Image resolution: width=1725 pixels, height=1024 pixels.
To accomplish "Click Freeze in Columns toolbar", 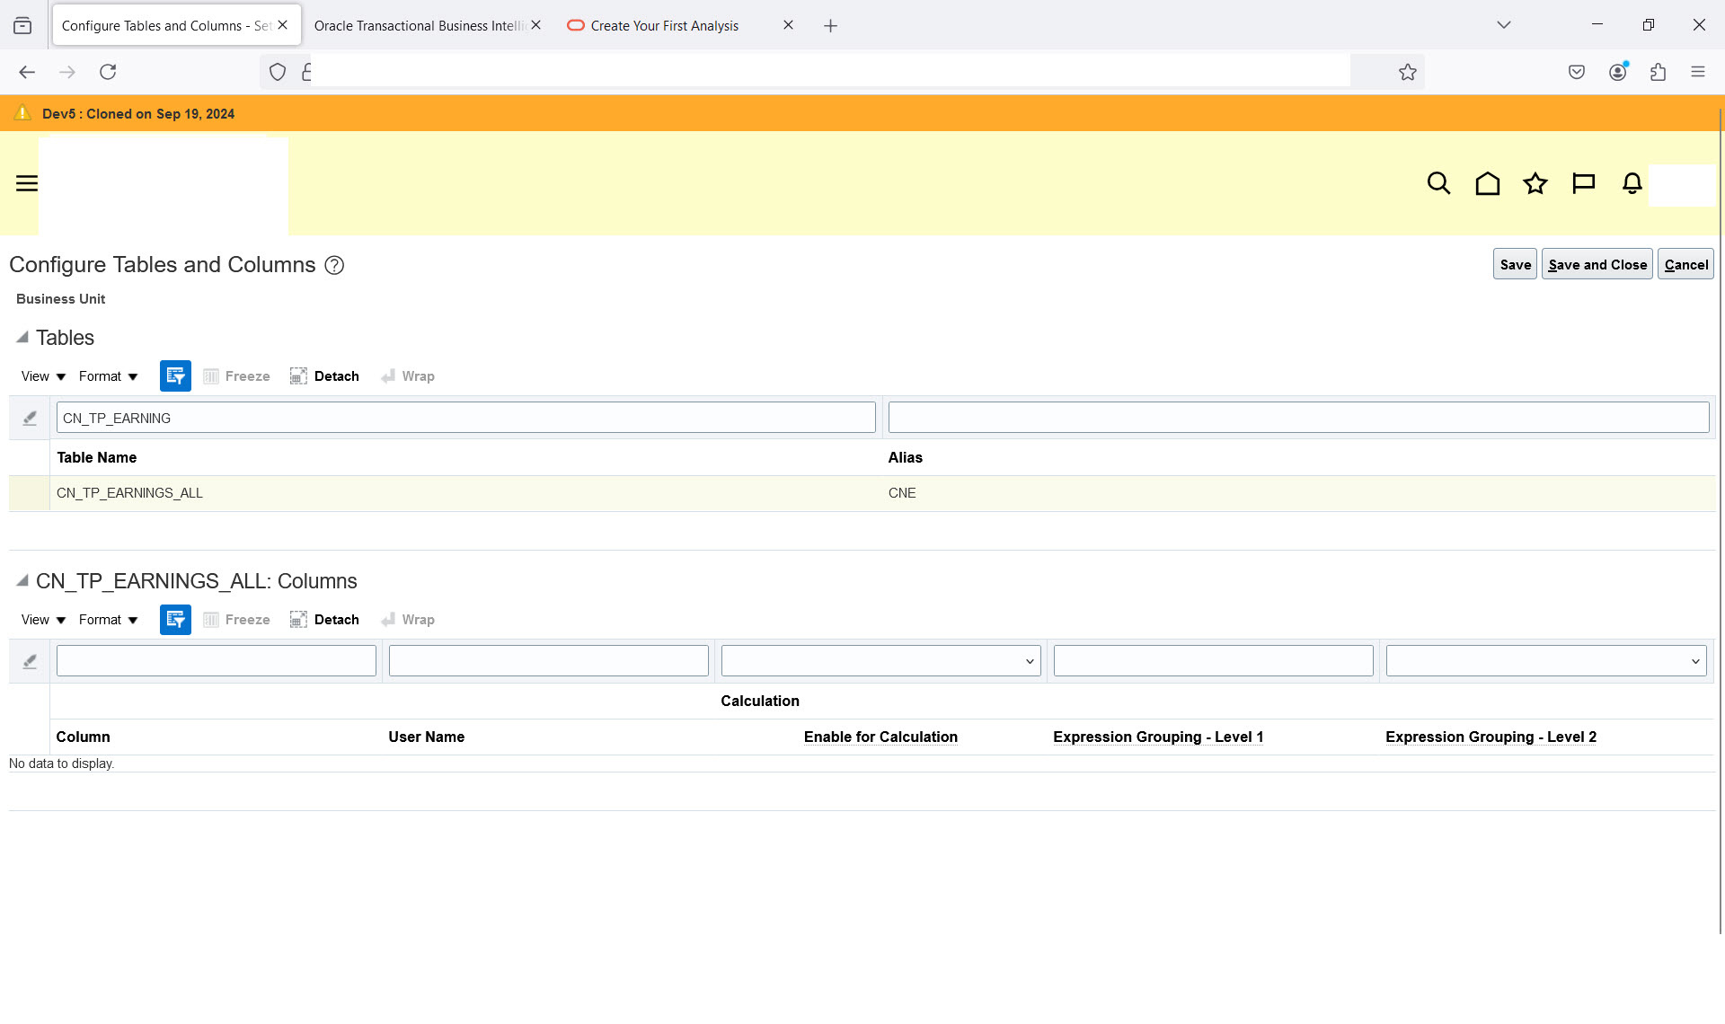I will [237, 620].
